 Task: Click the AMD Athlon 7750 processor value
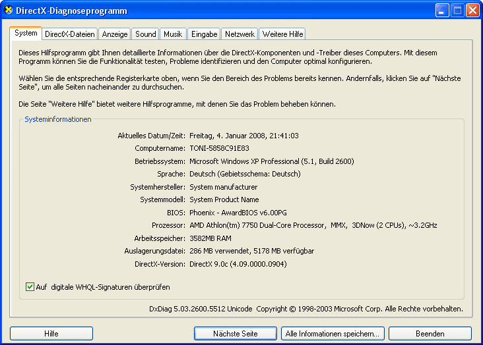[x=313, y=225]
